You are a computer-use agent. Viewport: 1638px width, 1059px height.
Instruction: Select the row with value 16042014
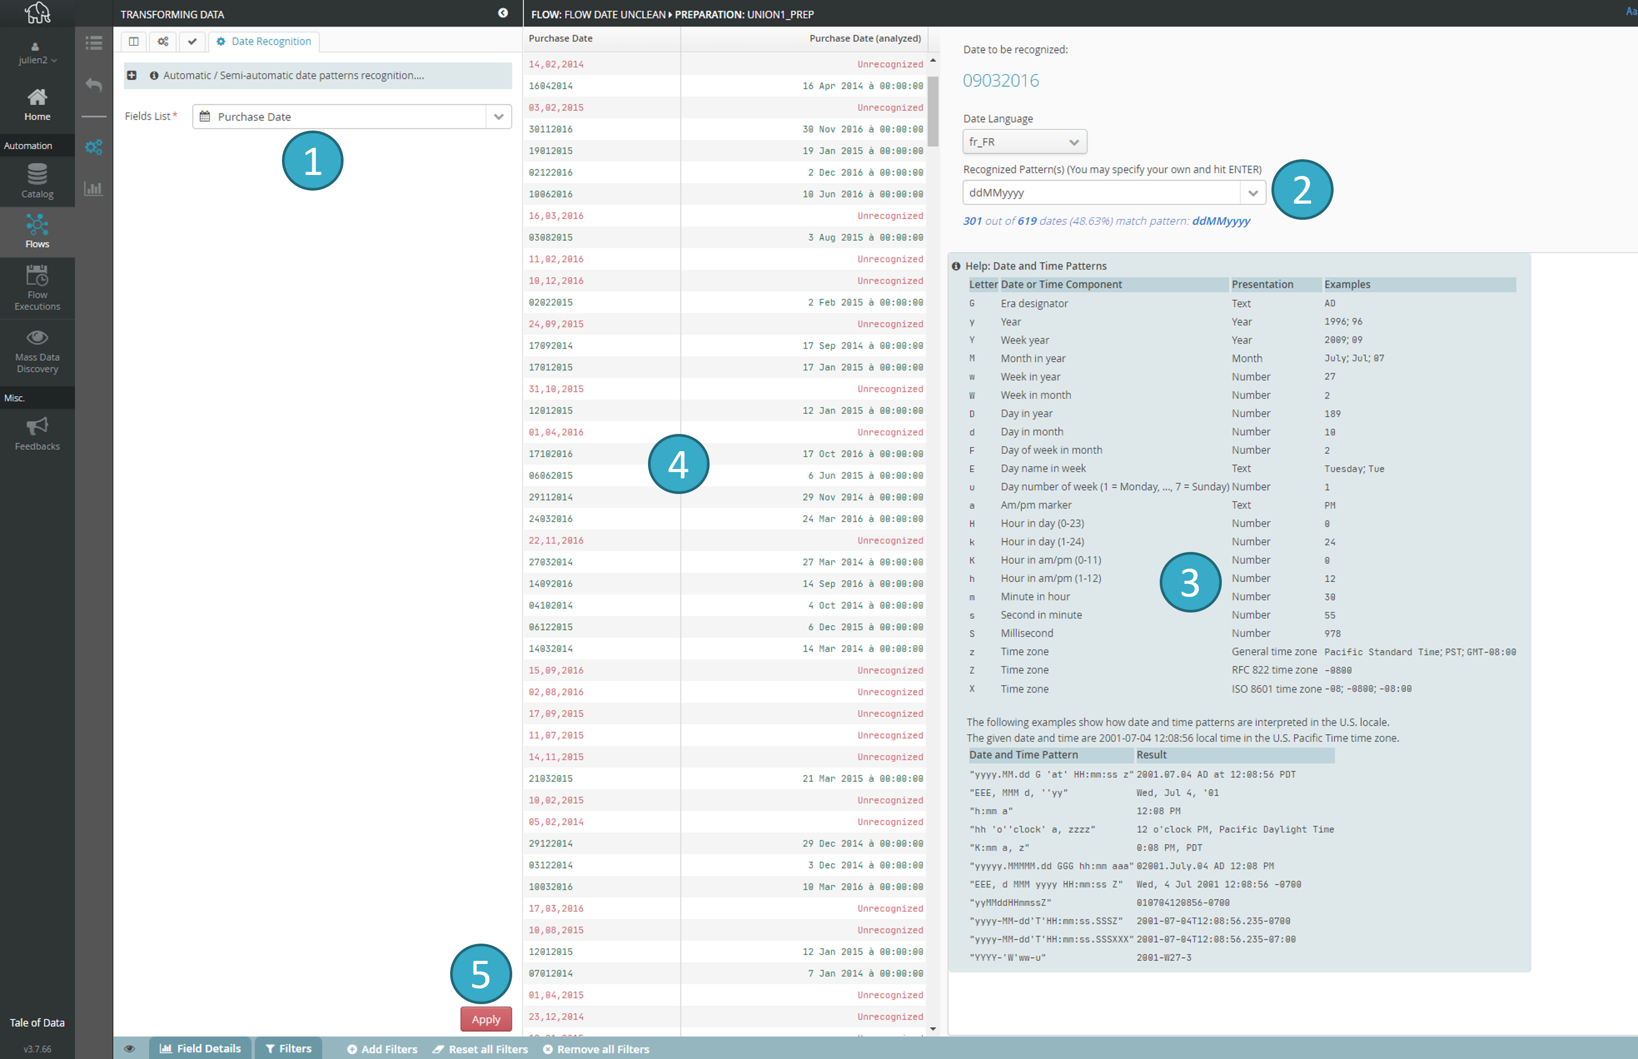pos(725,86)
